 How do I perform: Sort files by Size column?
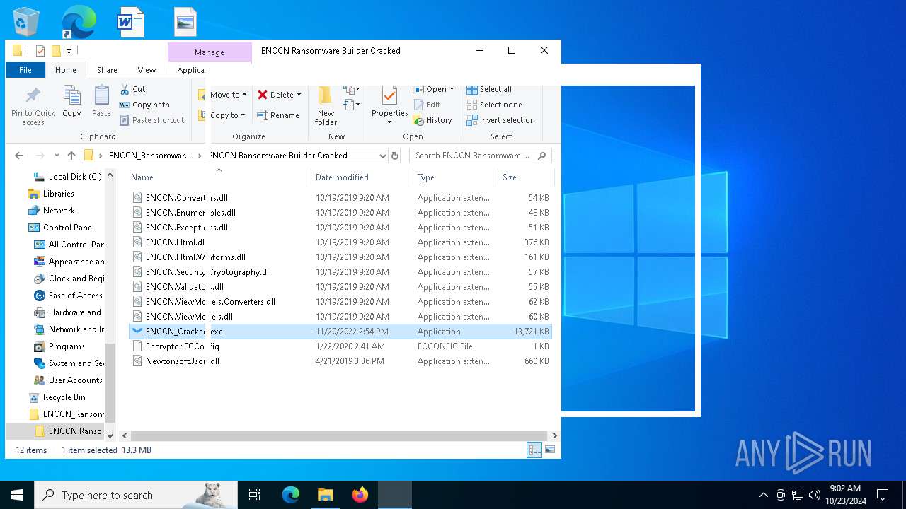pos(510,177)
